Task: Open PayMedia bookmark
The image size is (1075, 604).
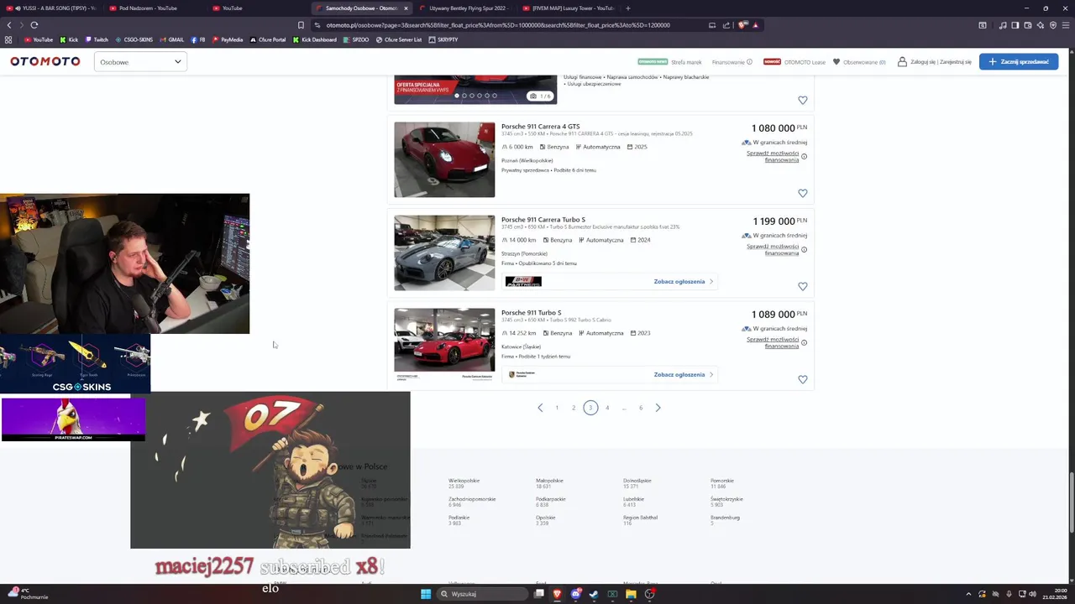Action: pos(228,39)
